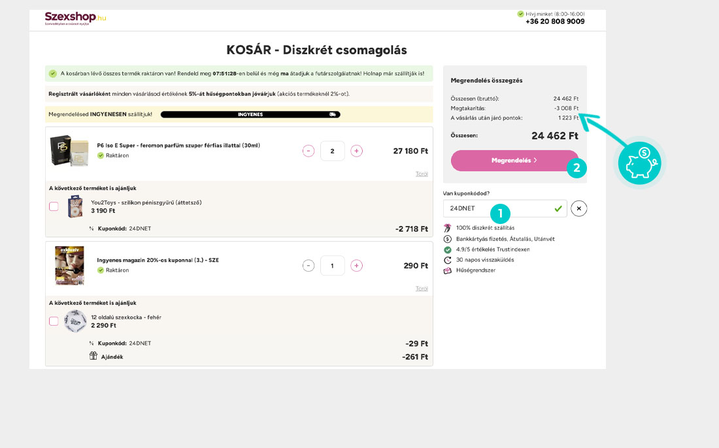Click the Megrendelés order button
This screenshot has height=448, width=719.
(x=514, y=161)
